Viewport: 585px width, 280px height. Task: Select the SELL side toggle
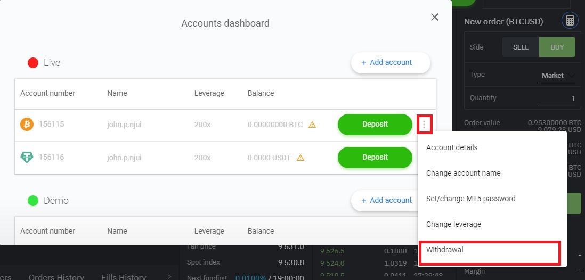click(521, 47)
